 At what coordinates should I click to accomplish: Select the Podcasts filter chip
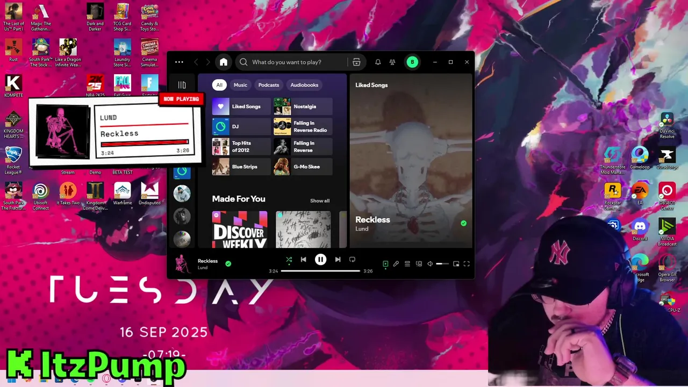click(x=269, y=85)
